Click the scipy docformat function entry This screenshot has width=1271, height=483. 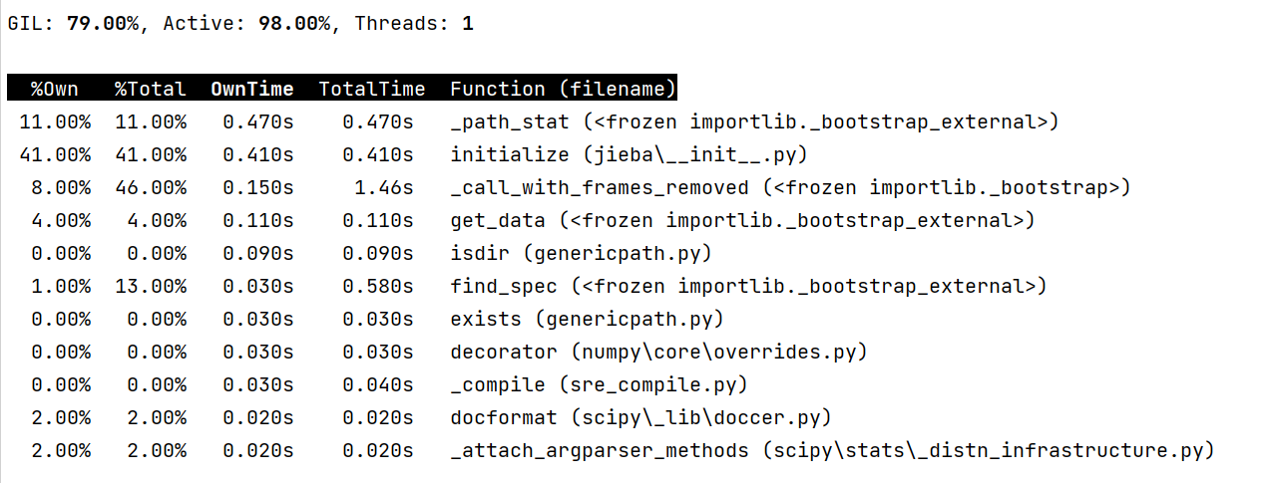[640, 418]
